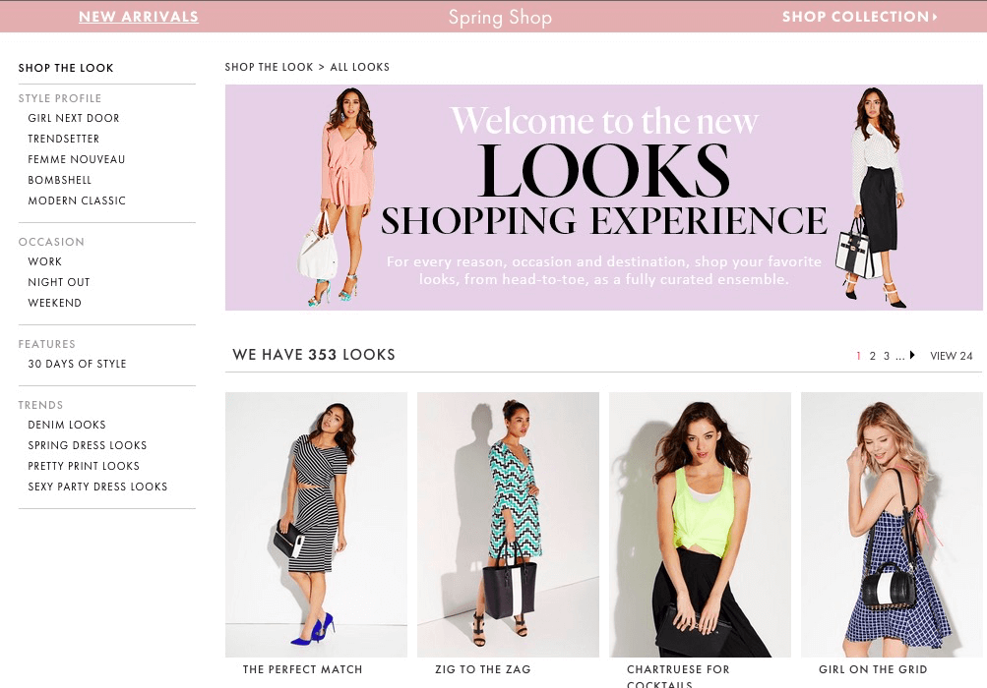Open Chartruese For Cocktails look image
This screenshot has height=688, width=987.
(700, 525)
